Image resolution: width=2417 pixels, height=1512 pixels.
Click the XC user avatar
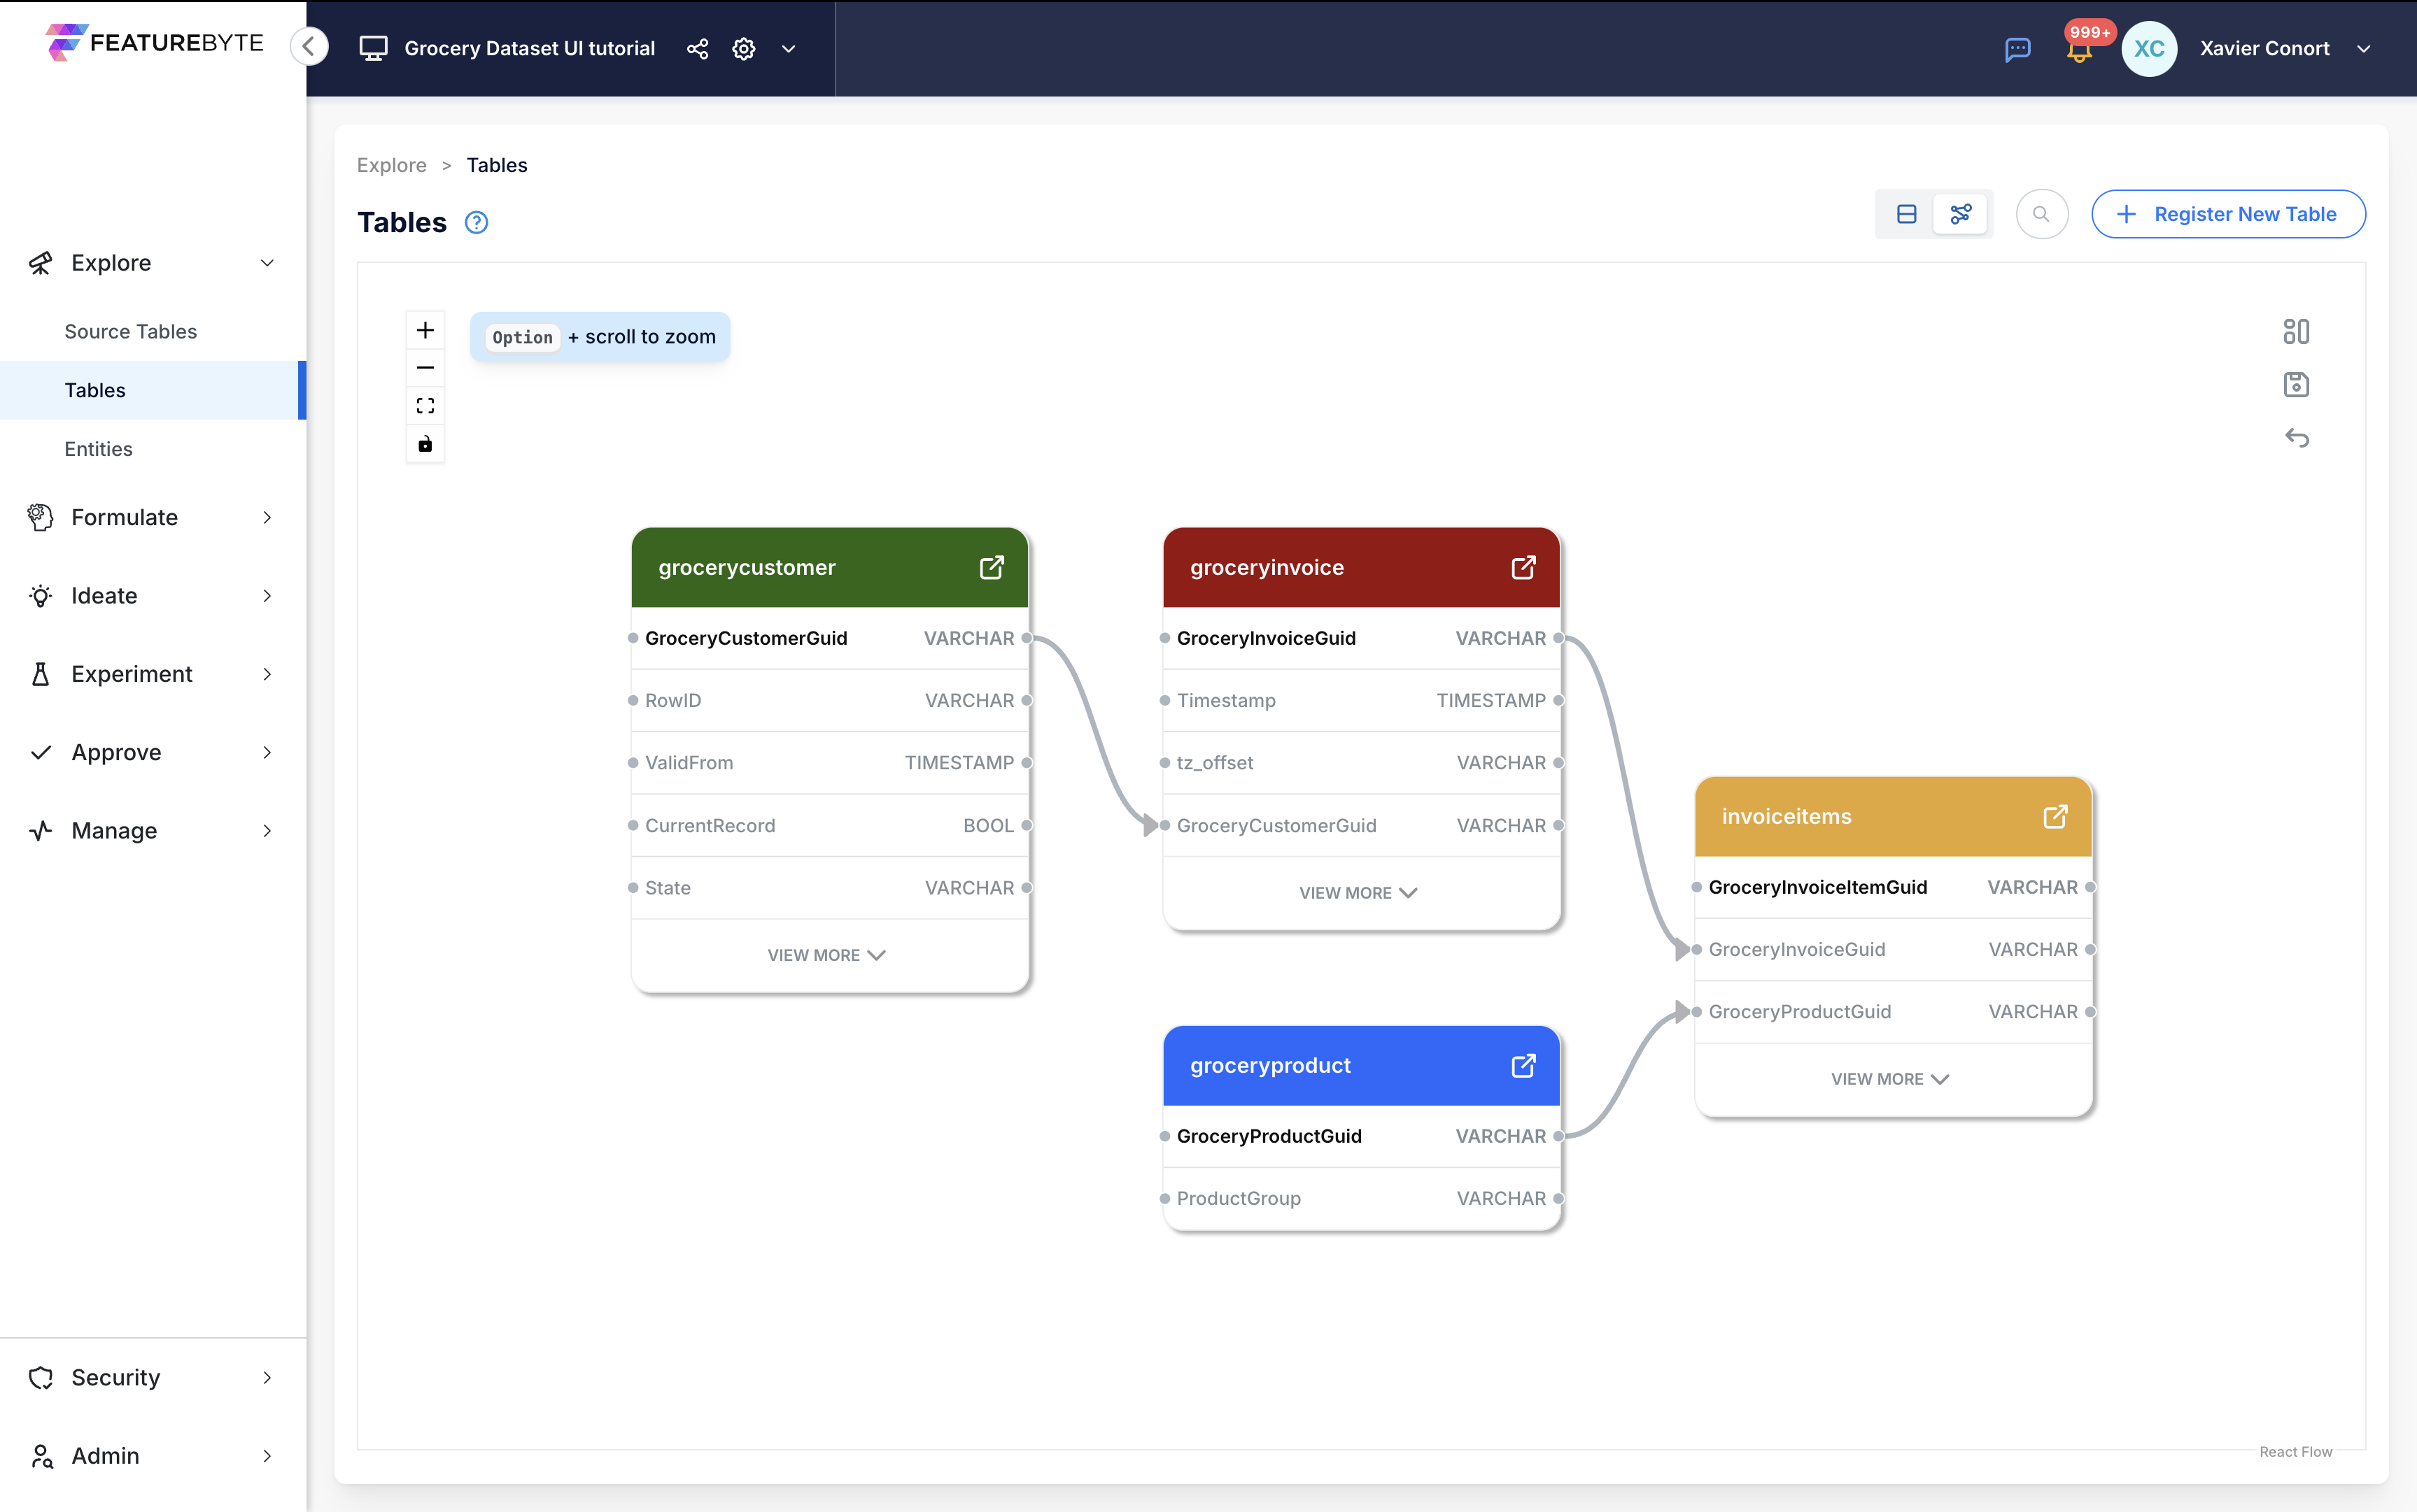(x=2149, y=48)
